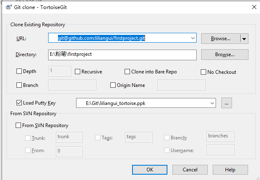Close the Git clone dialog

click(x=254, y=7)
